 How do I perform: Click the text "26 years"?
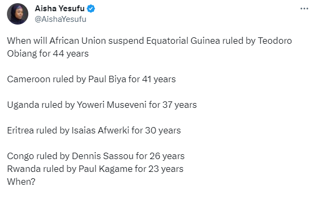click(x=167, y=156)
